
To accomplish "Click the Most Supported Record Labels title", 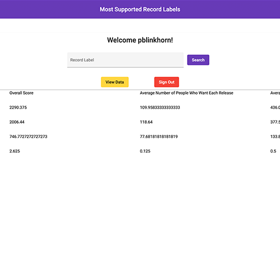I will click(x=140, y=10).
